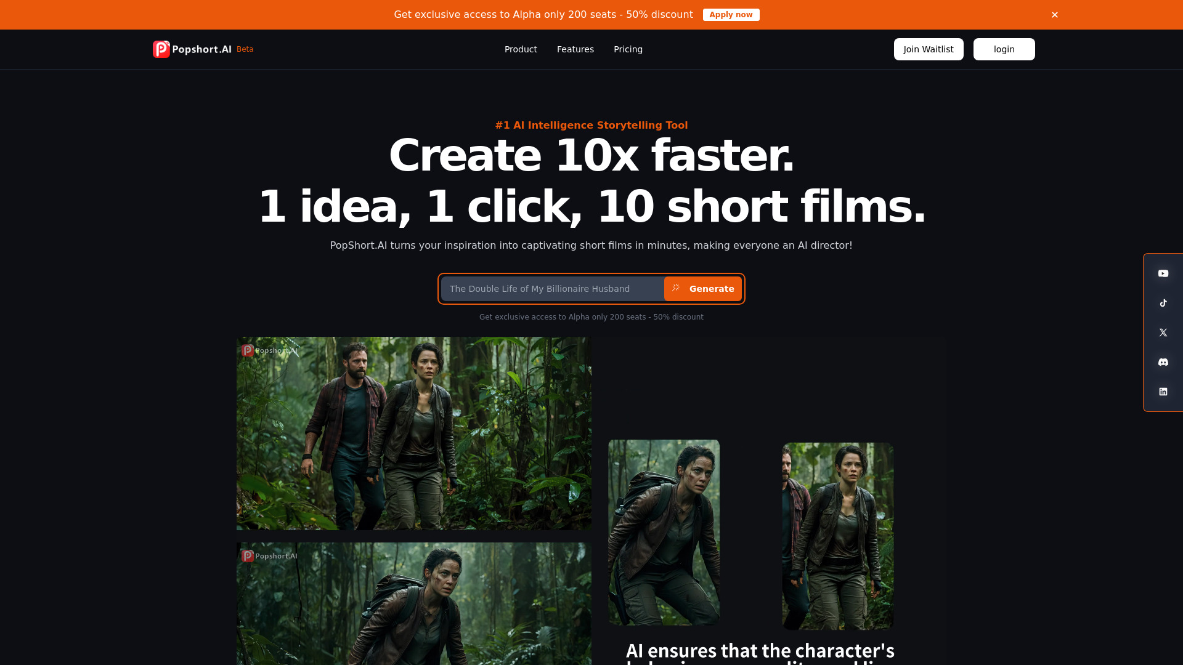Viewport: 1183px width, 665px height.
Task: Click the LinkedIn social media icon
Action: [1163, 392]
